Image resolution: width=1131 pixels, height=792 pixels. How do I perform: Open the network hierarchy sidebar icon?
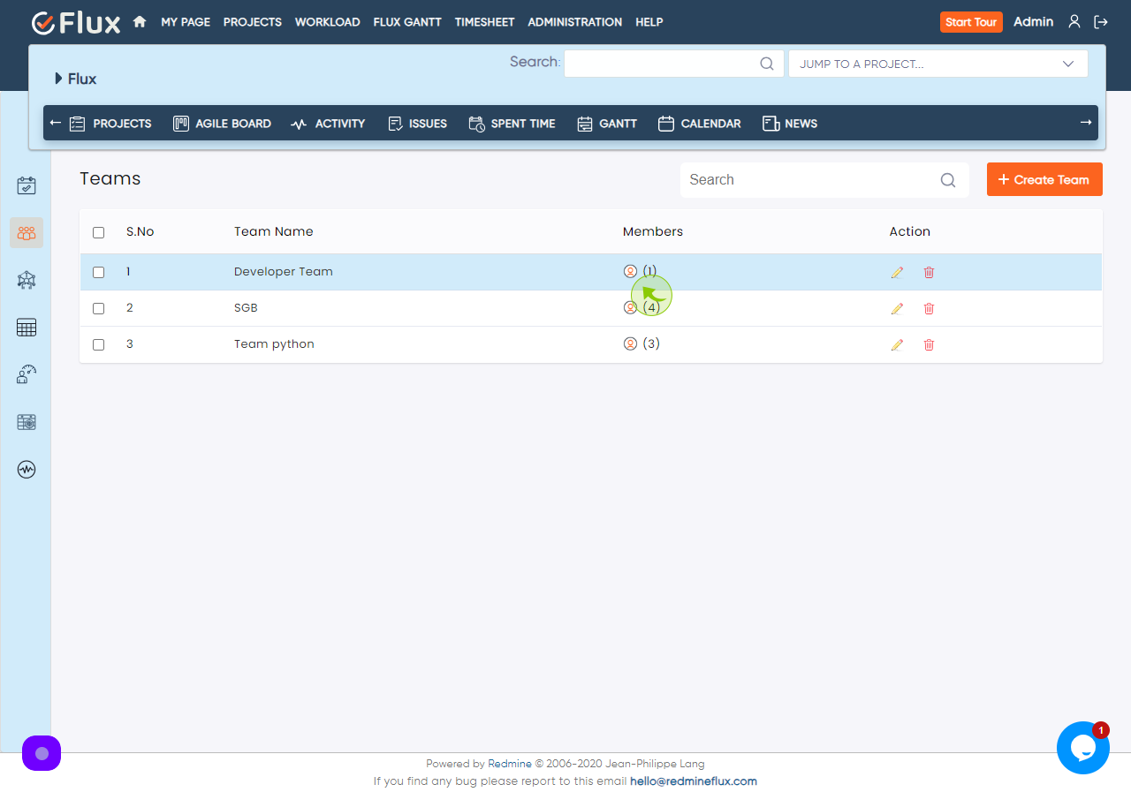[x=27, y=280]
